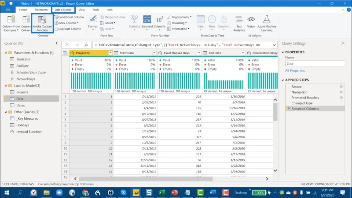Click End Date column type icon
The height and width of the screenshot is (198, 352).
pyautogui.click(x=205, y=53)
